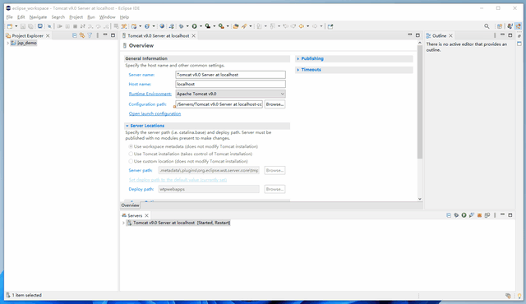This screenshot has height=304, width=526.
Task: Click the Debug bug icon in toolbar
Action: pyautogui.click(x=181, y=26)
